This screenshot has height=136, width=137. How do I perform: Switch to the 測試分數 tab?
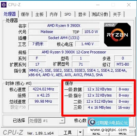tap(100, 14)
